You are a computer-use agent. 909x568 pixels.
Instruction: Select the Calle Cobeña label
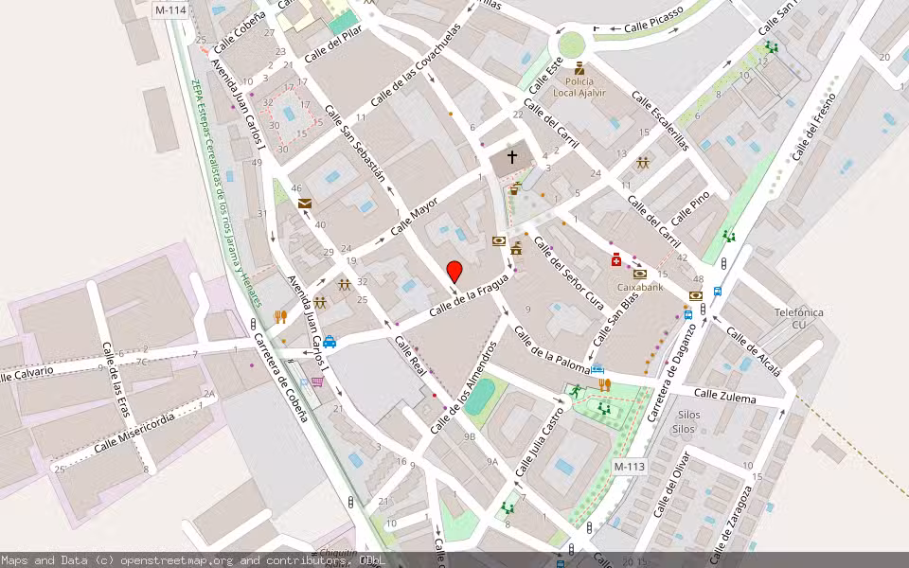(240, 32)
